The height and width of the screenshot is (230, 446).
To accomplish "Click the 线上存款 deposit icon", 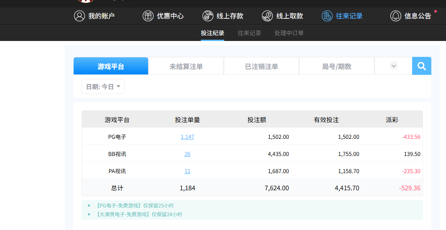I will coord(208,16).
